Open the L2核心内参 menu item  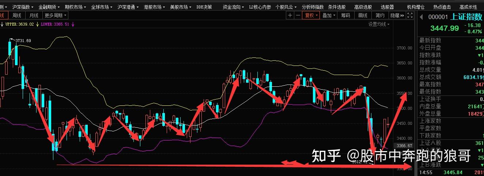[260, 7]
